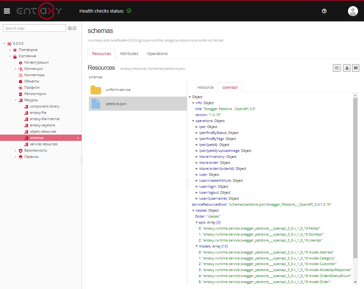Click the expand-all tree icon beside search
Viewport: 364px width, 289px height.
click(70, 28)
